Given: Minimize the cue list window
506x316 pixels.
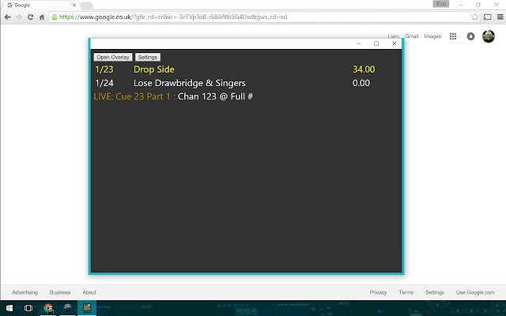Looking at the screenshot, I should pos(358,43).
